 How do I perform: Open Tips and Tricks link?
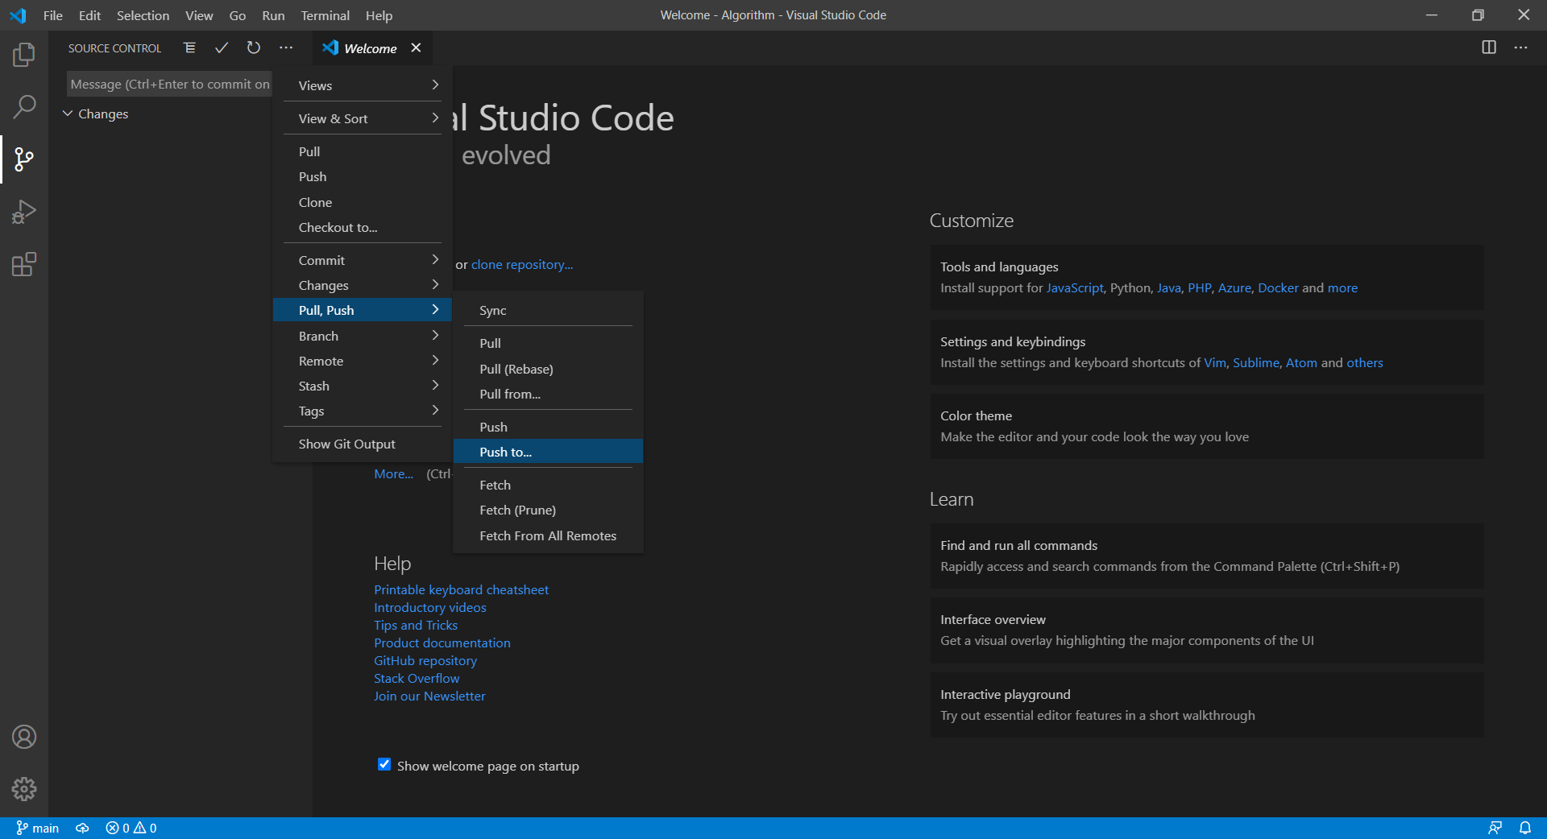pyautogui.click(x=416, y=625)
